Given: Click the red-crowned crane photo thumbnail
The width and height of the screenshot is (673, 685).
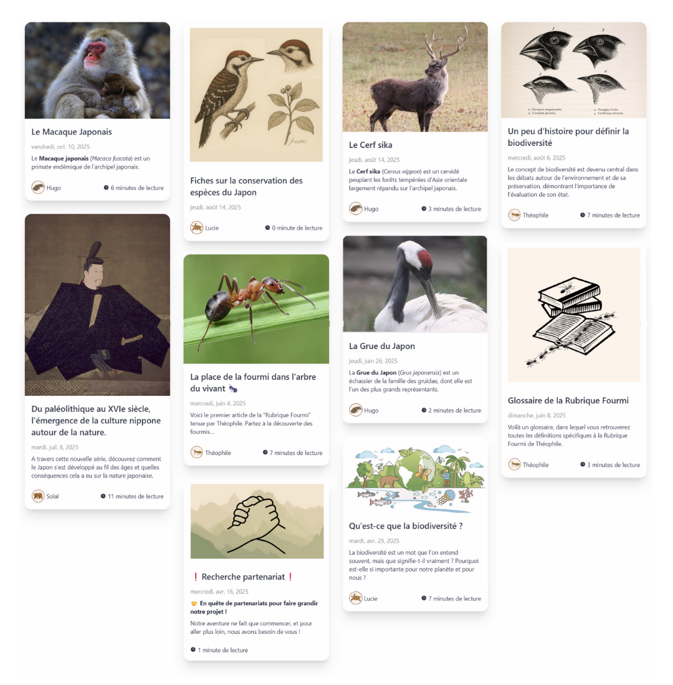Looking at the screenshot, I should click(415, 284).
